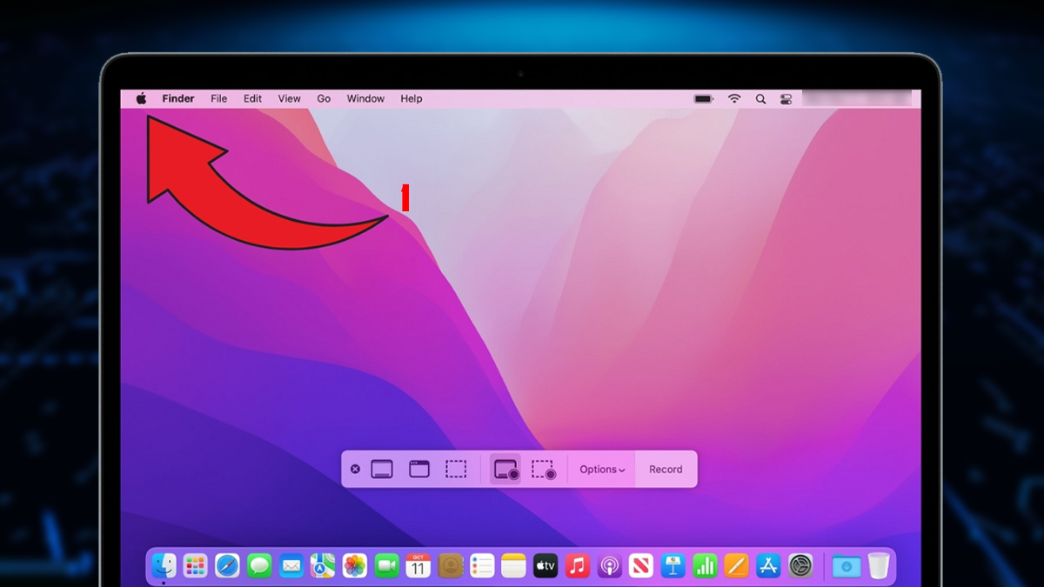Dismiss the screenshot toolbar with the X button
1044x587 pixels.
355,469
